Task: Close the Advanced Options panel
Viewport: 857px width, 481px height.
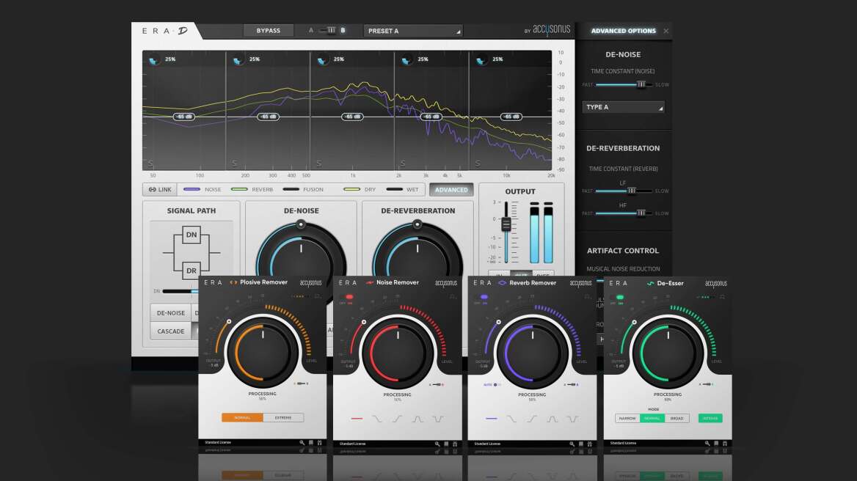Action: pos(665,31)
